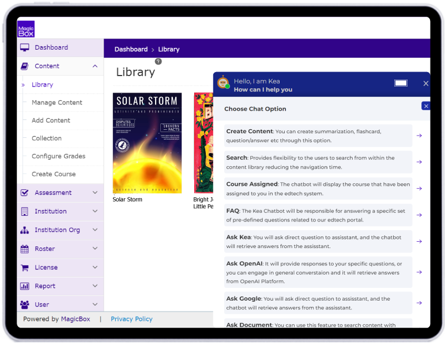This screenshot has width=445, height=345.
Task: Click the Roster calendar icon
Action: click(x=25, y=249)
